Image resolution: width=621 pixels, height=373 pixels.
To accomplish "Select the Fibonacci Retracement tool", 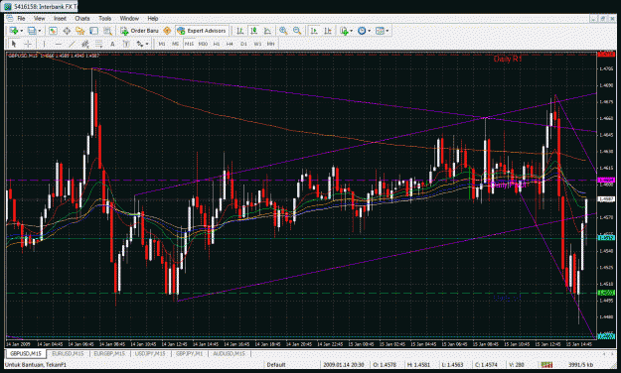I will (98, 44).
